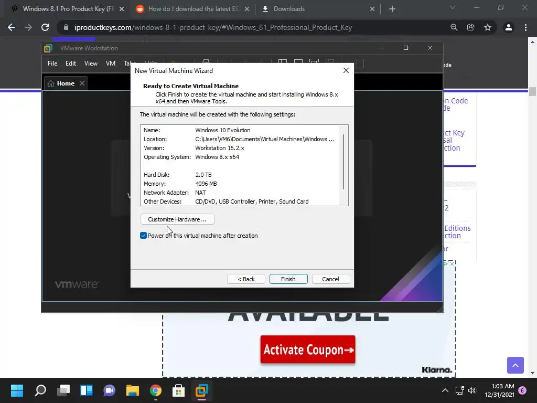The image size is (537, 403).
Task: Open Chrome profile icon
Action: (x=509, y=27)
